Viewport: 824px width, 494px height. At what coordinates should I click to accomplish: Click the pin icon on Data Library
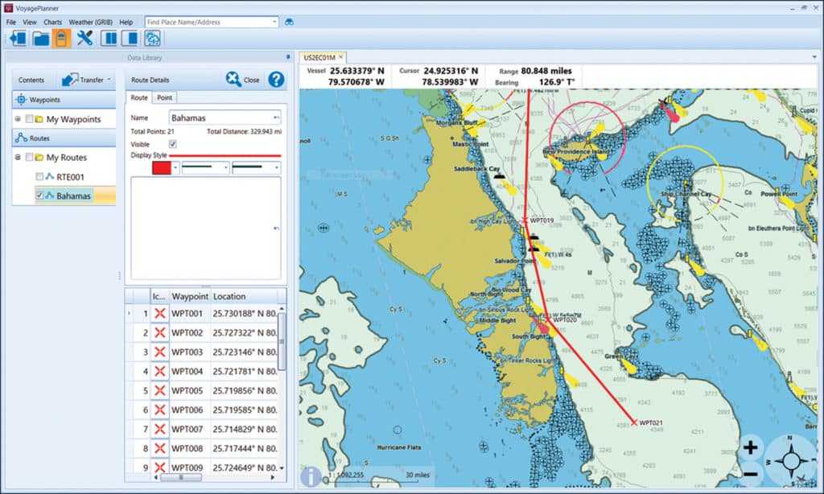(287, 57)
